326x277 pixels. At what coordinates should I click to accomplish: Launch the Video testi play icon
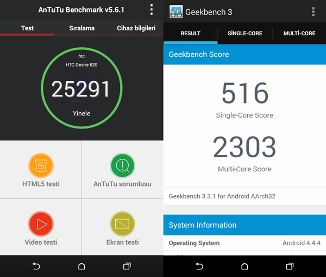(41, 224)
